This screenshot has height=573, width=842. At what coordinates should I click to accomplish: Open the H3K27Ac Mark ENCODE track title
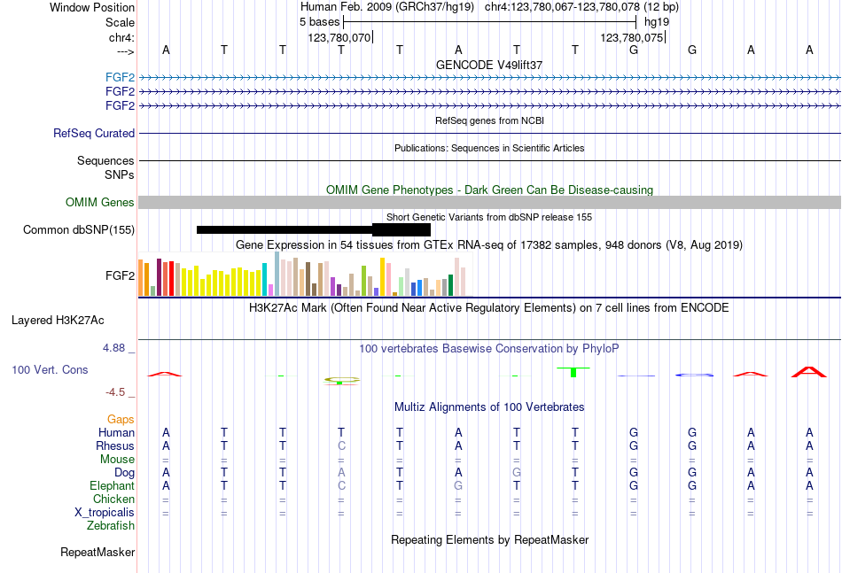[489, 308]
